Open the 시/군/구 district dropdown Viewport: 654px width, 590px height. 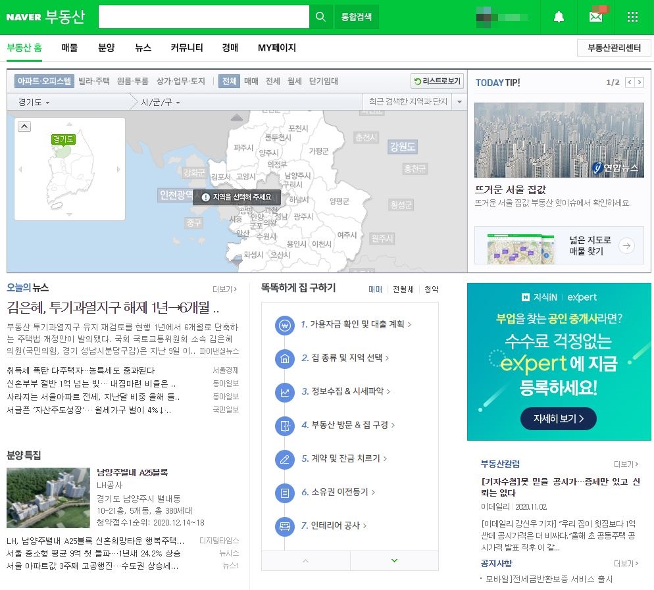click(x=161, y=102)
